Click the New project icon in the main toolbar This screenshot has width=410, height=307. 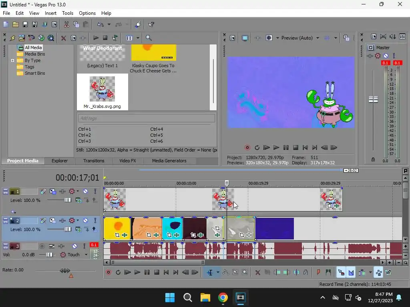(x=6, y=24)
